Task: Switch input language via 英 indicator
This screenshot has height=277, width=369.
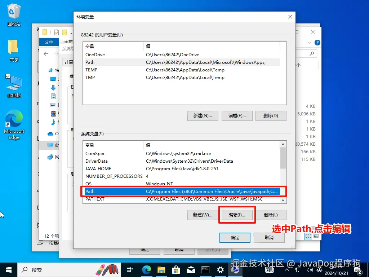Action: (x=319, y=269)
